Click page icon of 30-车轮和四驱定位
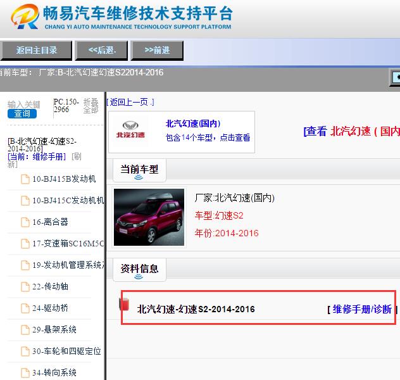The image size is (400, 380). pos(25,351)
